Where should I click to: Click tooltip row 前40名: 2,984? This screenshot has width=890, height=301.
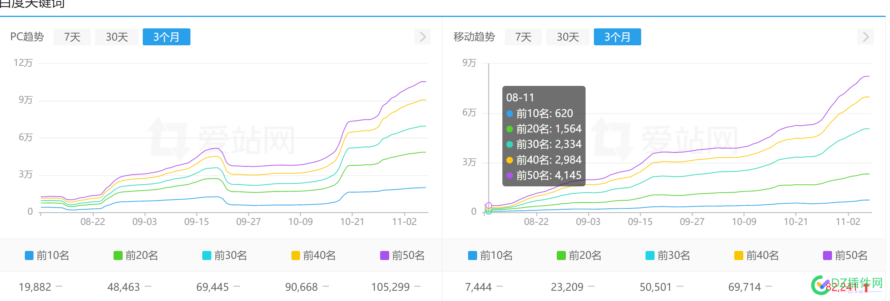click(544, 160)
